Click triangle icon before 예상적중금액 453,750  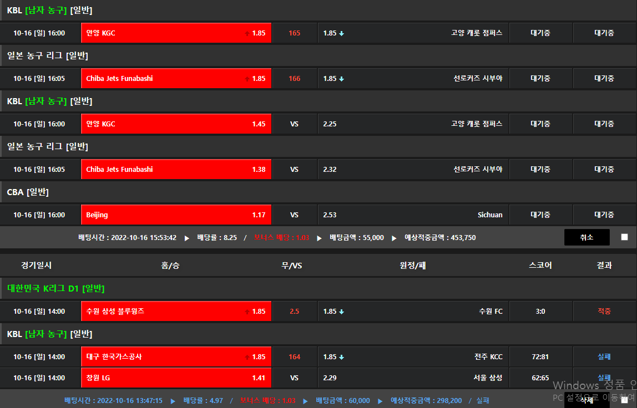pos(393,238)
